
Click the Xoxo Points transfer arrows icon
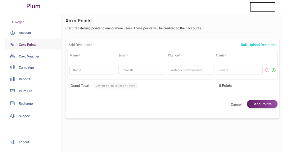(x=12, y=44)
